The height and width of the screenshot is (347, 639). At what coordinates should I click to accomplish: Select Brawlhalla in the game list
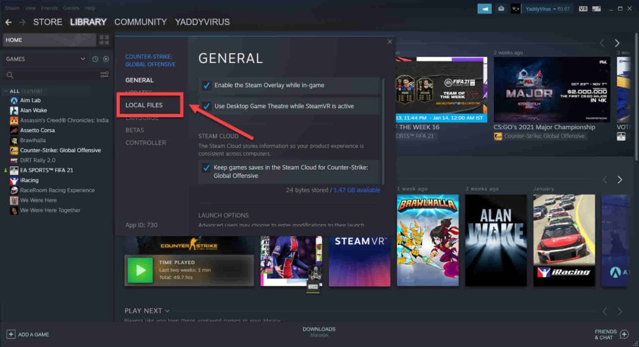(32, 140)
